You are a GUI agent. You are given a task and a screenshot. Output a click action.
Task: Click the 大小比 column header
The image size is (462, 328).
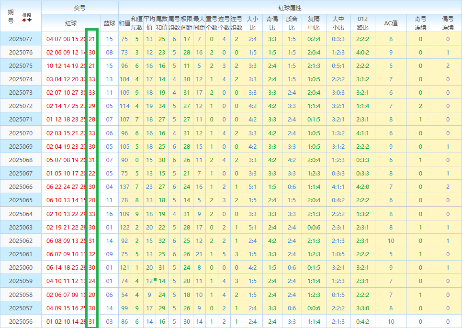coord(252,23)
